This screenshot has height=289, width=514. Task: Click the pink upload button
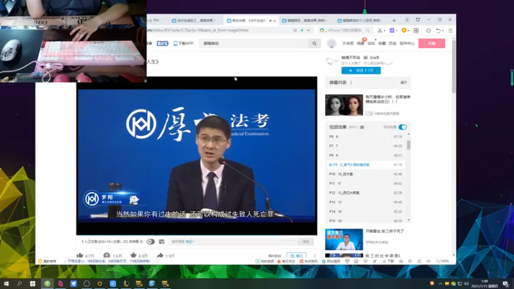[431, 43]
